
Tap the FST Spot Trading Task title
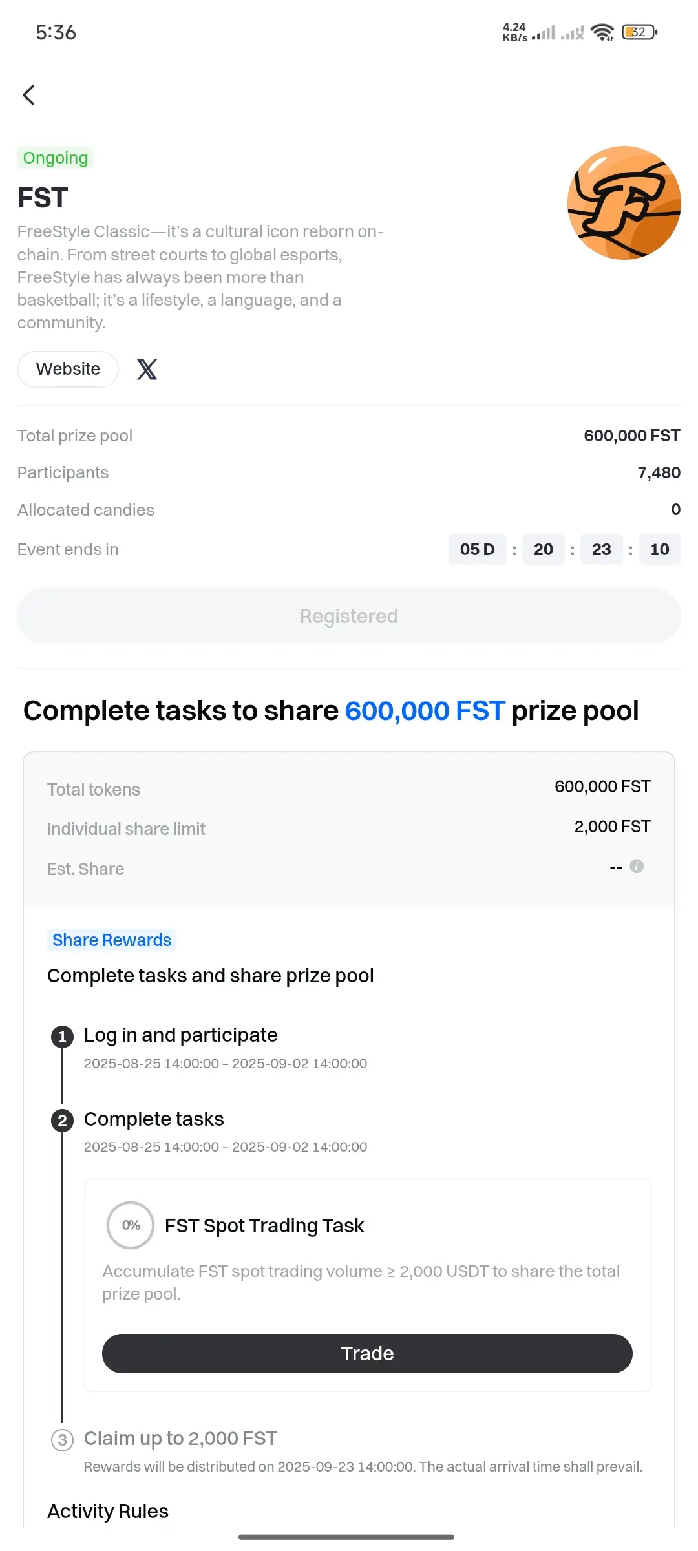[264, 1225]
